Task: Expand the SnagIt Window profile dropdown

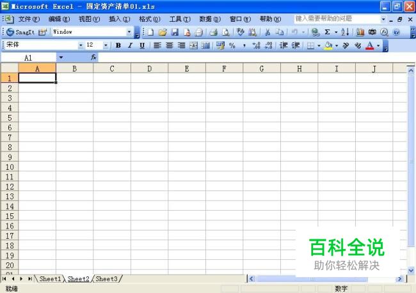Action: pyautogui.click(x=129, y=32)
